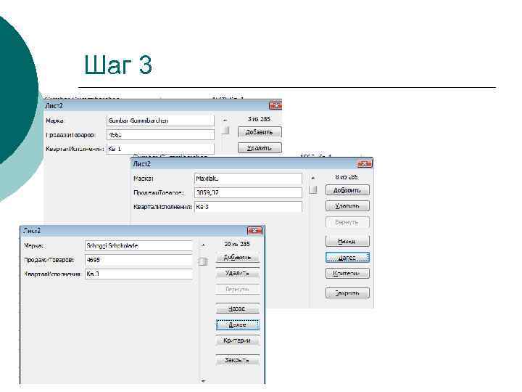Click Назад in the 20 из 285 dialog
The width and height of the screenshot is (522, 392).
[237, 309]
